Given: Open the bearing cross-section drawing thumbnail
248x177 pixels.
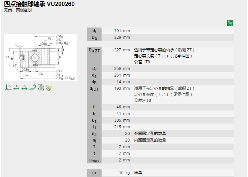Looking at the screenshot, I should point(40,57).
